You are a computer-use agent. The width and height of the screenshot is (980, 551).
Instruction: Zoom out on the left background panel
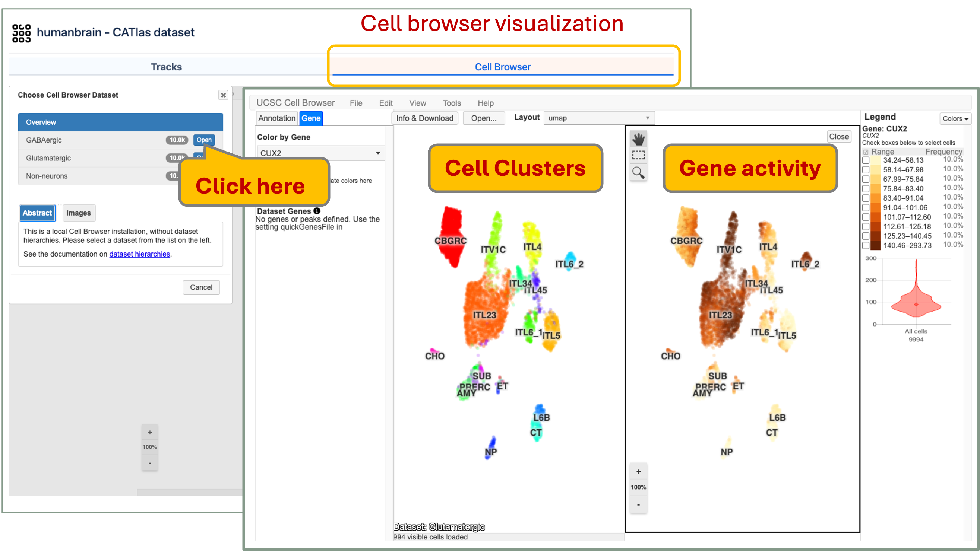click(x=150, y=463)
